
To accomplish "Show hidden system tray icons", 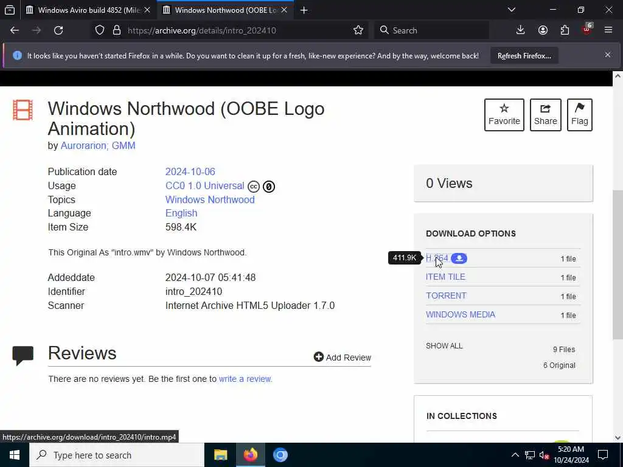I will coord(515,455).
